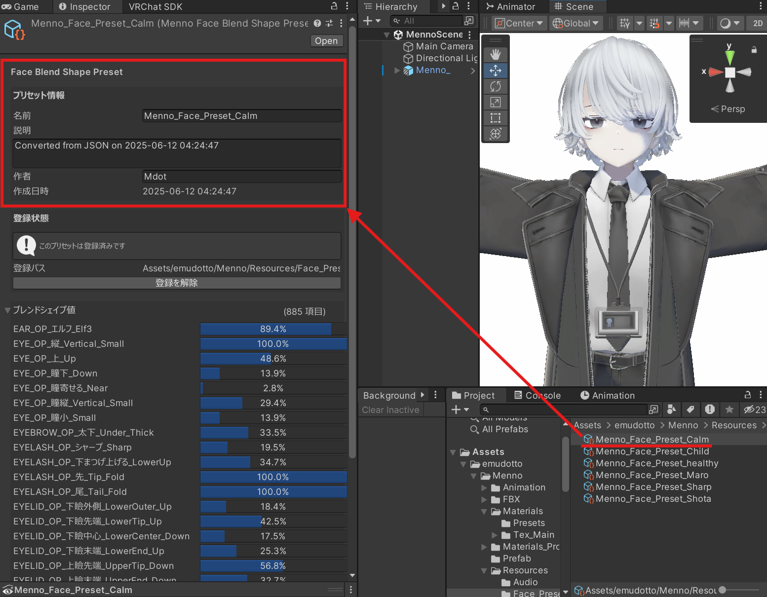The height and width of the screenshot is (597, 767).
Task: Toggle the Inspector panel lock
Action: [334, 6]
